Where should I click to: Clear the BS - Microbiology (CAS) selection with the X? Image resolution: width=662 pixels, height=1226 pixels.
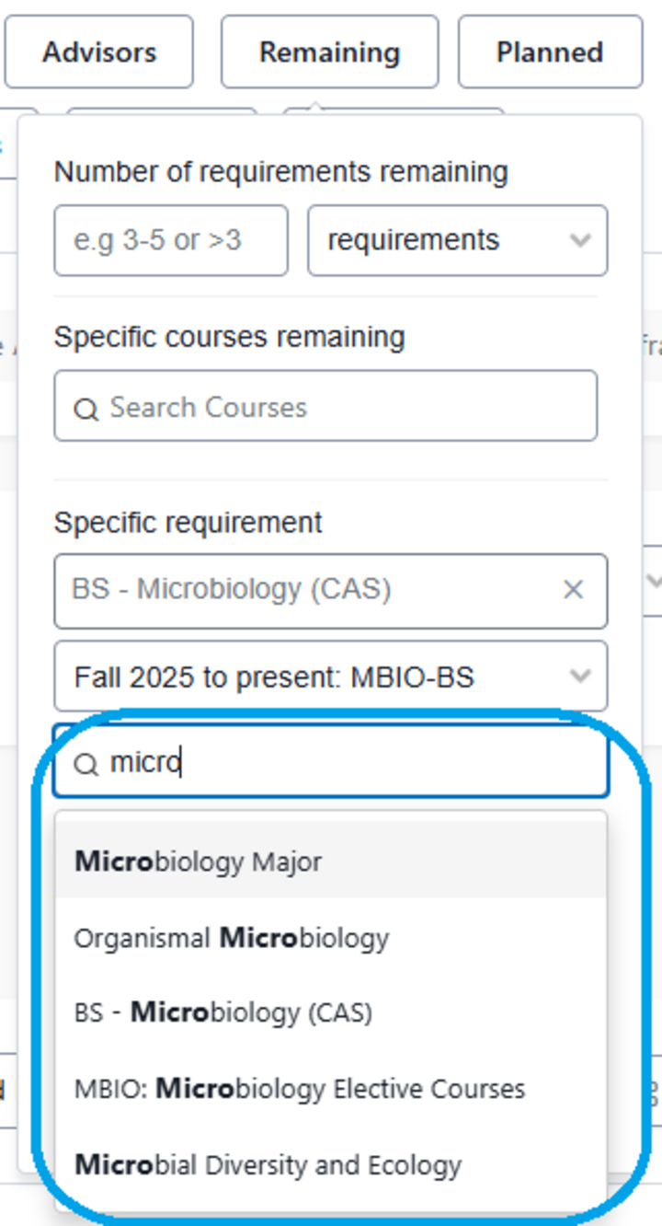(575, 591)
